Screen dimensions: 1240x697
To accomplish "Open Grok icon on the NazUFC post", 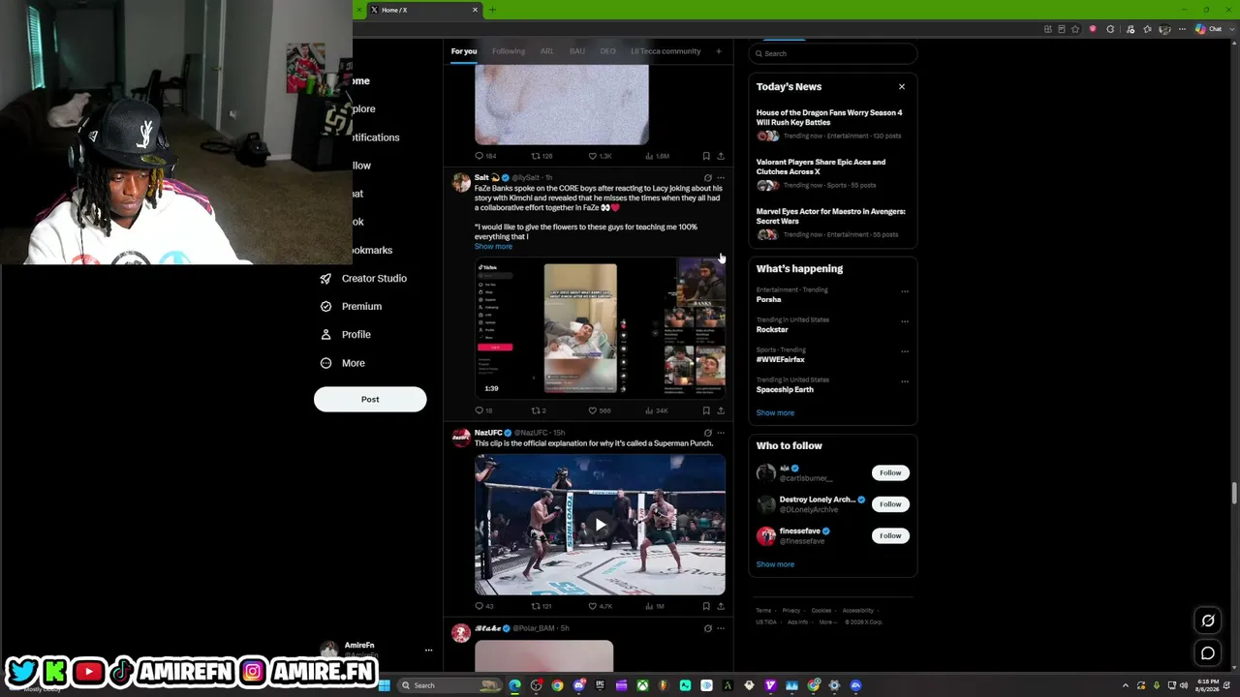I will coord(707,433).
